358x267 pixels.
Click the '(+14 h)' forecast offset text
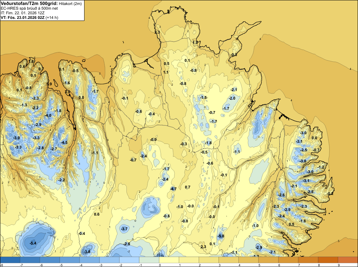coord(52,17)
